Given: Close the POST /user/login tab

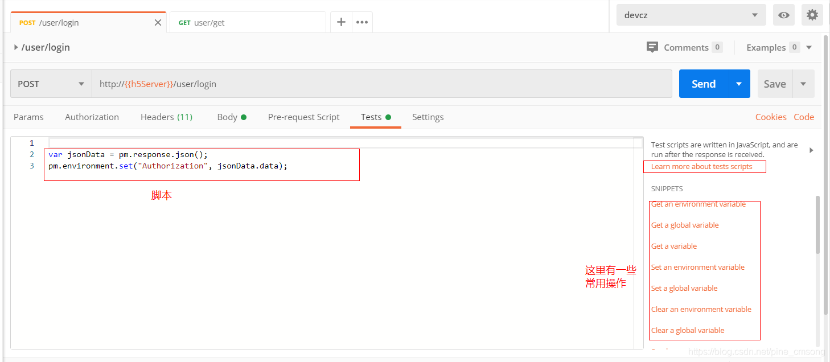Looking at the screenshot, I should pyautogui.click(x=158, y=23).
